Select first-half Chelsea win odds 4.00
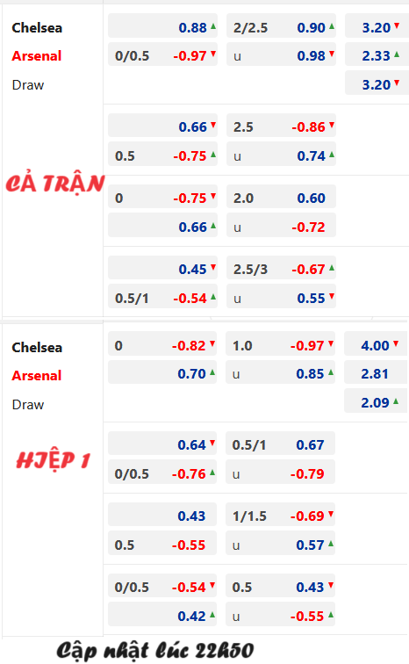 (x=376, y=345)
